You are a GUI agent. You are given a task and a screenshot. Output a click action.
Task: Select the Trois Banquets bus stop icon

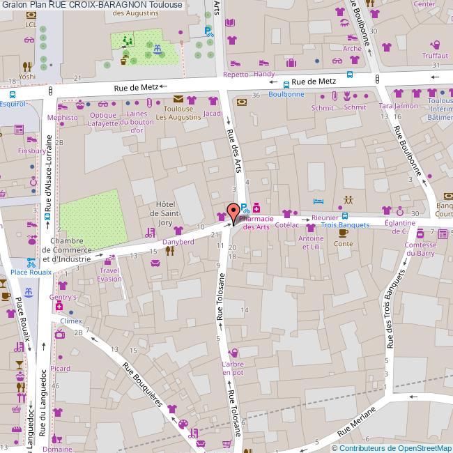346,215
